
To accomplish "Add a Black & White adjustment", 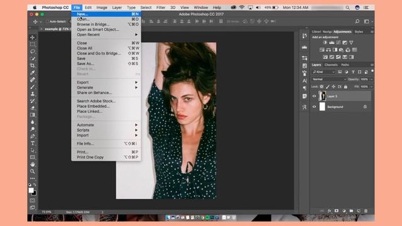I will [335, 50].
